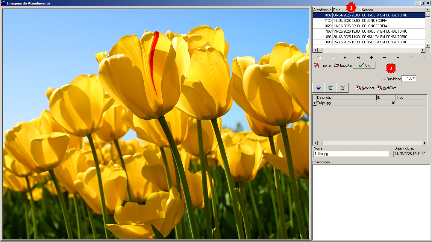Viewport: 432px width, 242px height.
Task: Click the Tipo column header
Action: pyautogui.click(x=412, y=98)
